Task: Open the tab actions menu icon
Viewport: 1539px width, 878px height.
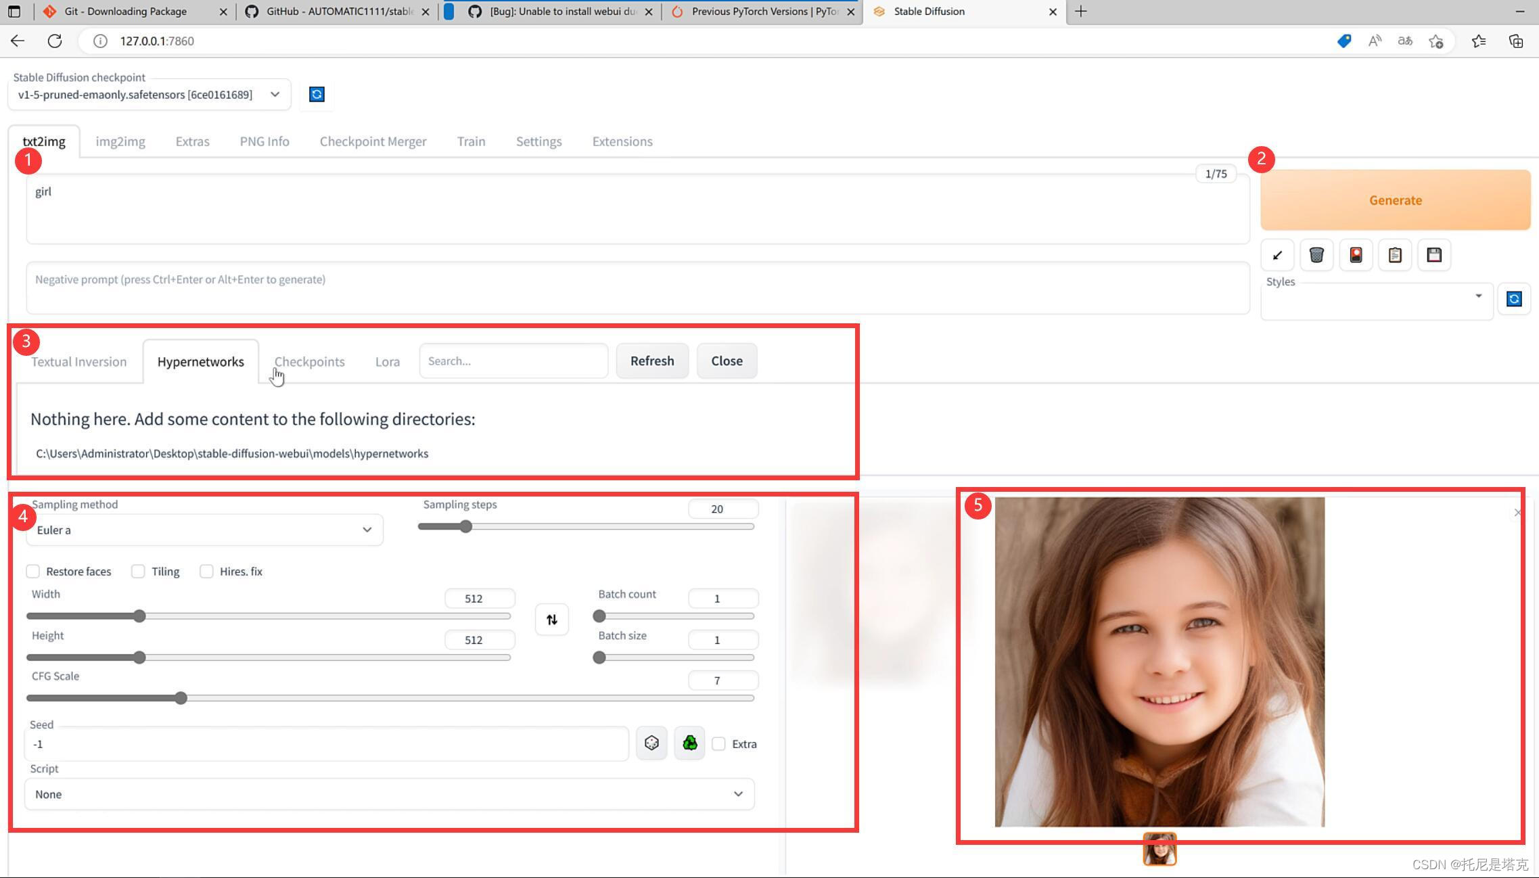Action: tap(14, 11)
